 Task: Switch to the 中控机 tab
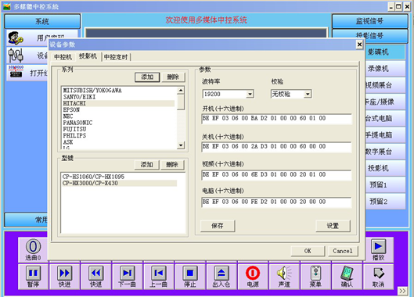[x=63, y=57]
